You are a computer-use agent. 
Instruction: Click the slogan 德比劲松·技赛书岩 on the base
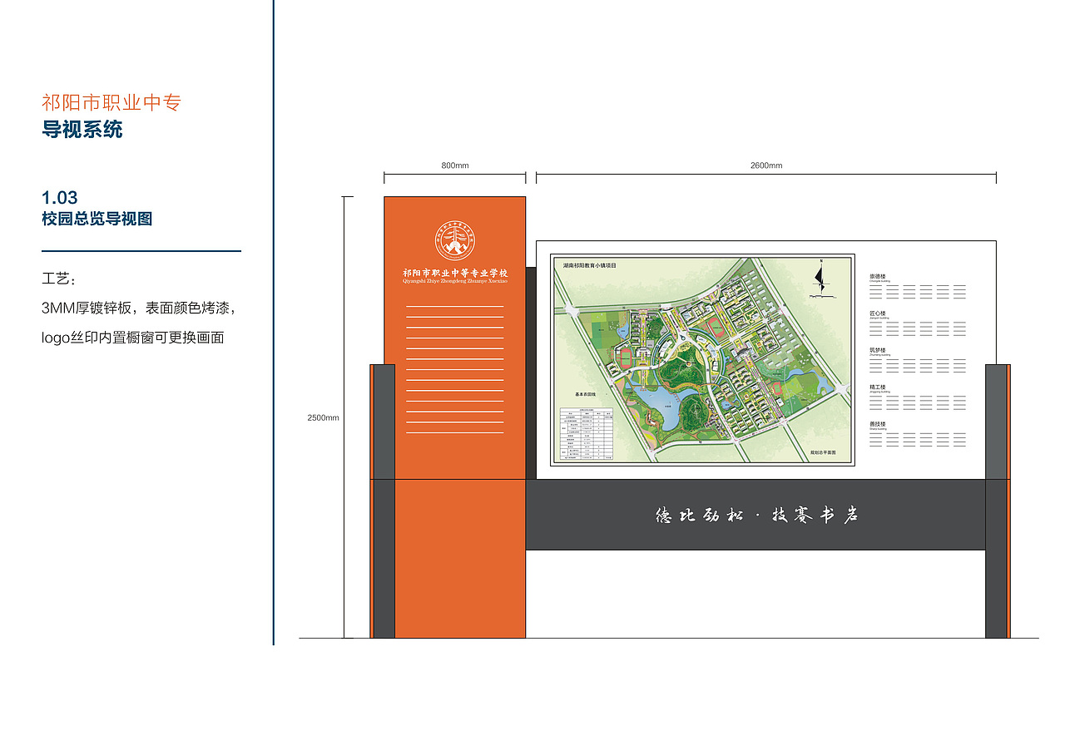click(759, 516)
